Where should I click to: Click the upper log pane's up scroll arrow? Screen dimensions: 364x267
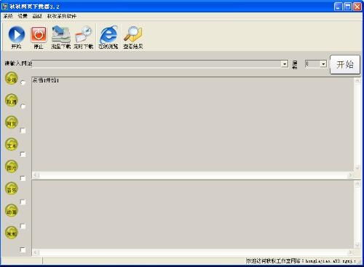click(357, 80)
